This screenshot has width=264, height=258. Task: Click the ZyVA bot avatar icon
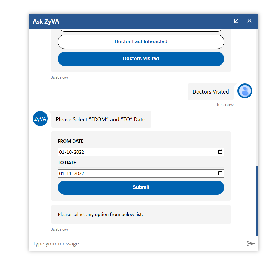40,119
